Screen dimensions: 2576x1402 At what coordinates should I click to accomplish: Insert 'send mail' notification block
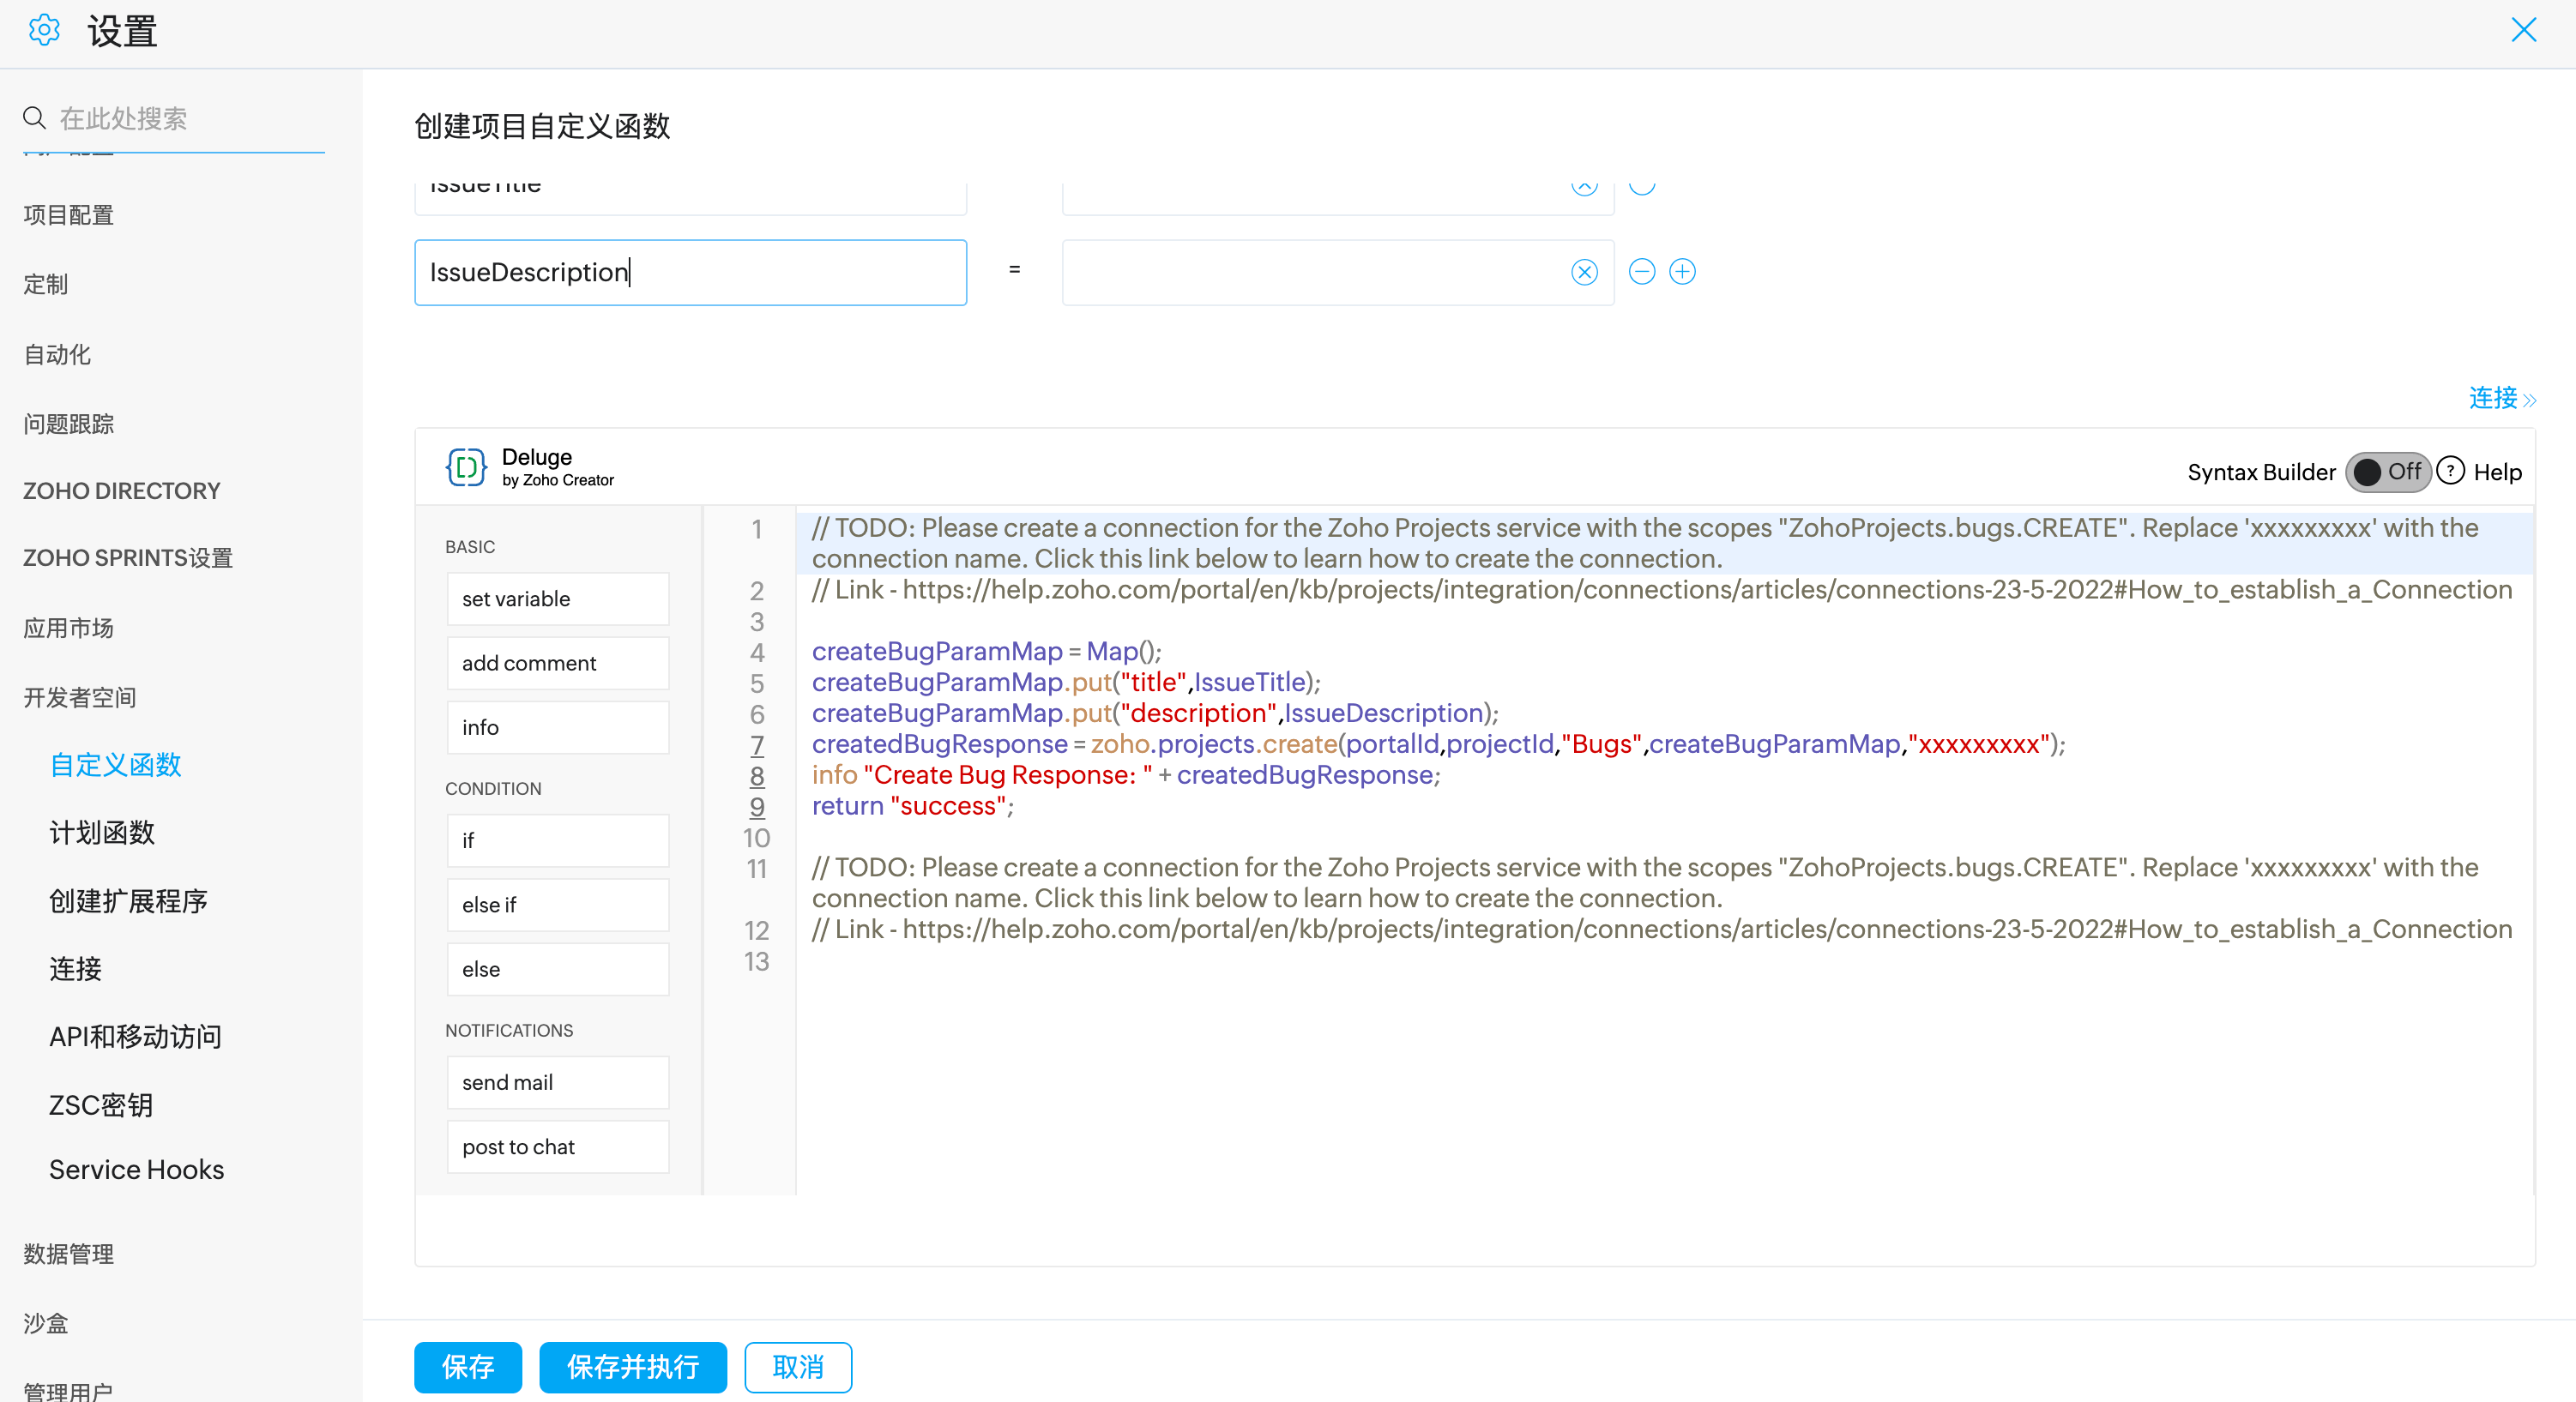coord(557,1082)
